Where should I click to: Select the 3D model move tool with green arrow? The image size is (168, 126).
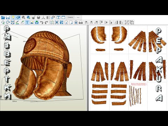[28, 17]
